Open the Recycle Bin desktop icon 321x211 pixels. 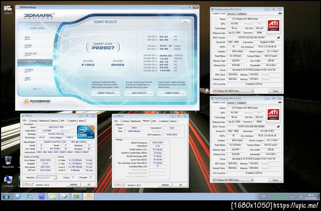[8, 162]
